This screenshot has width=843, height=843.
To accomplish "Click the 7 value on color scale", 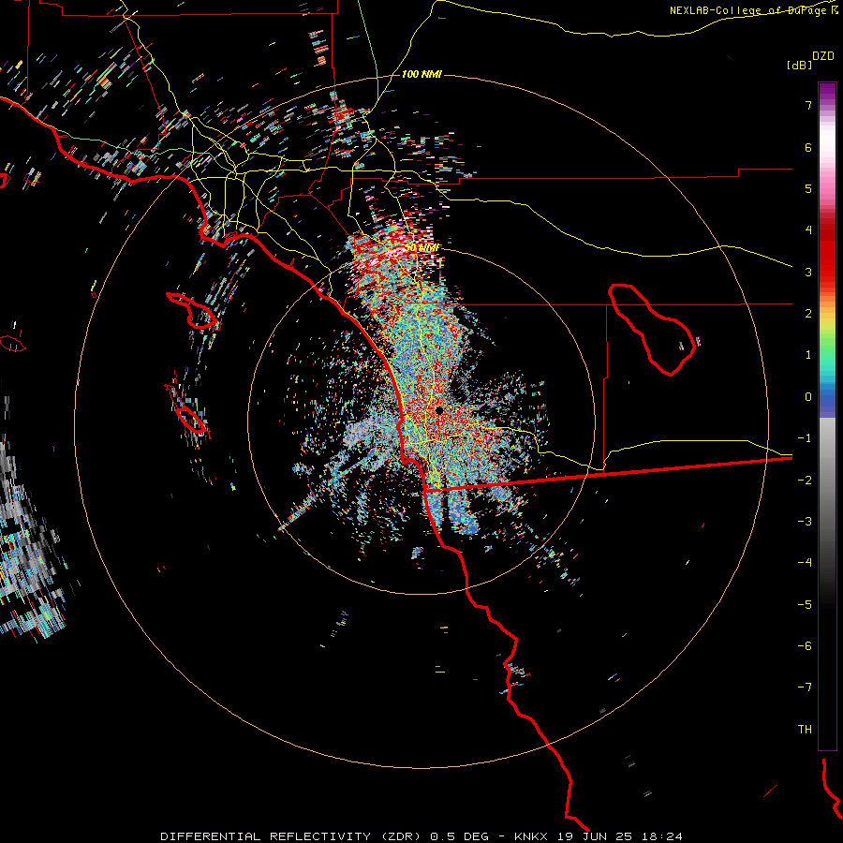I will pos(808,105).
